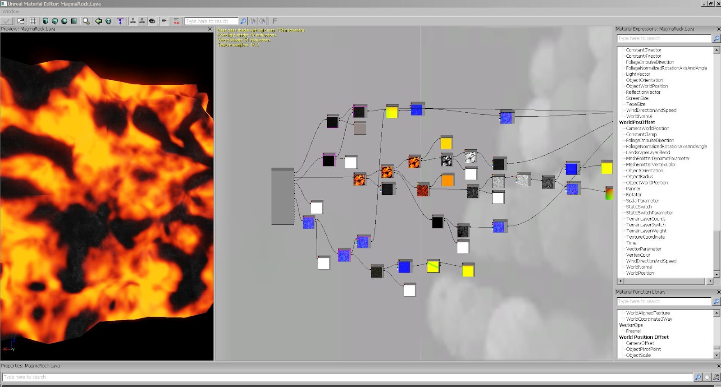Select Constant4Vector in expressions list
The height and width of the screenshot is (387, 721).
point(643,56)
